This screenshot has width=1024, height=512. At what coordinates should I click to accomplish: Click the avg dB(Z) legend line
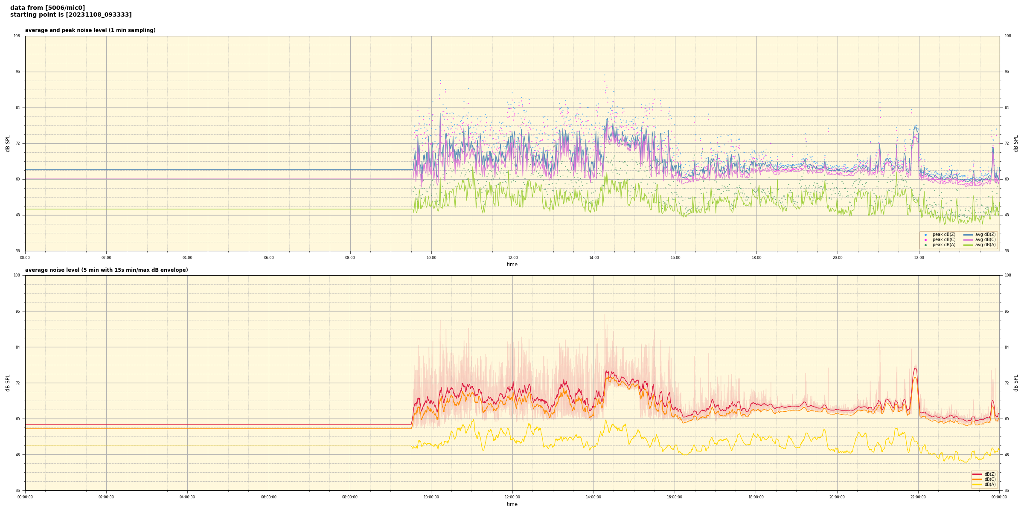point(968,235)
